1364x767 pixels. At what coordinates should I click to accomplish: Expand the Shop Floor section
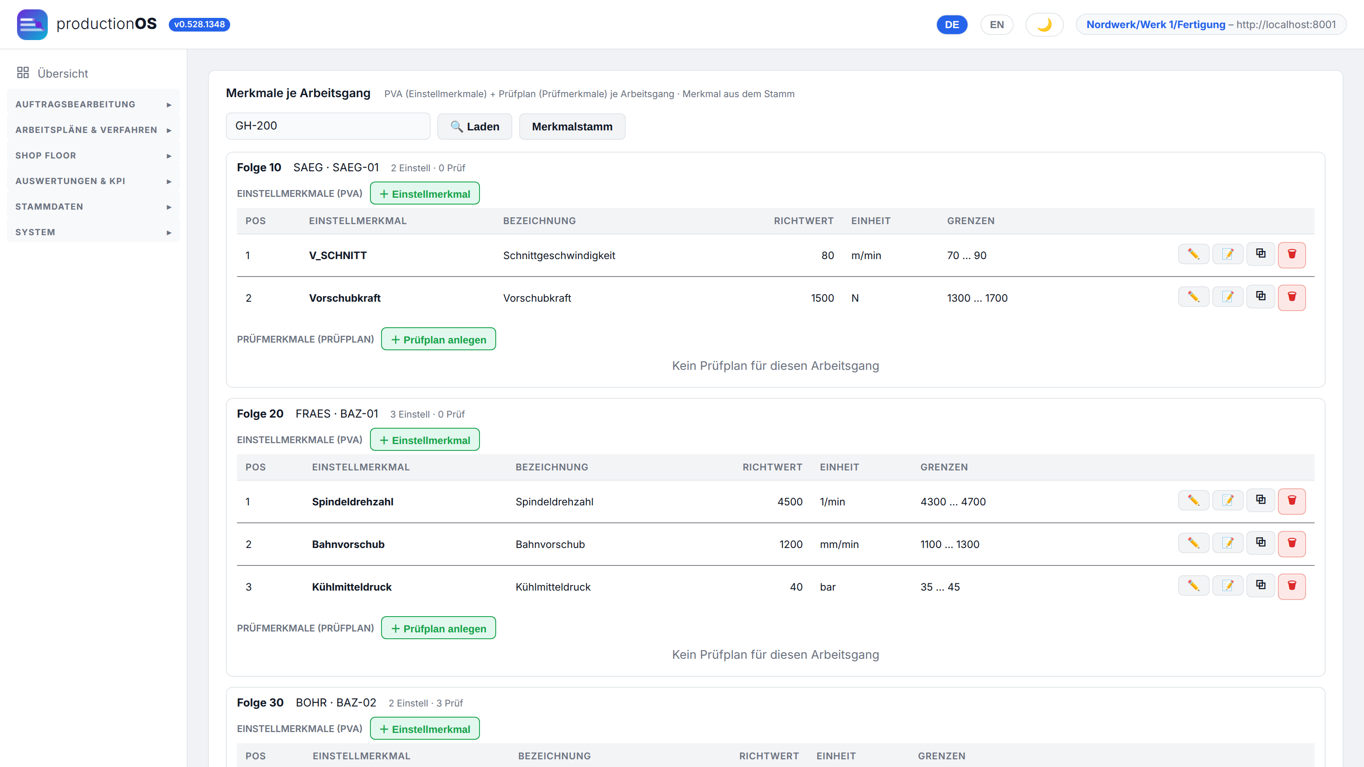point(93,155)
